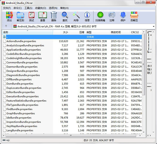Expand the address path dropdown arrow
The height and width of the screenshot is (144, 157).
[154, 26]
